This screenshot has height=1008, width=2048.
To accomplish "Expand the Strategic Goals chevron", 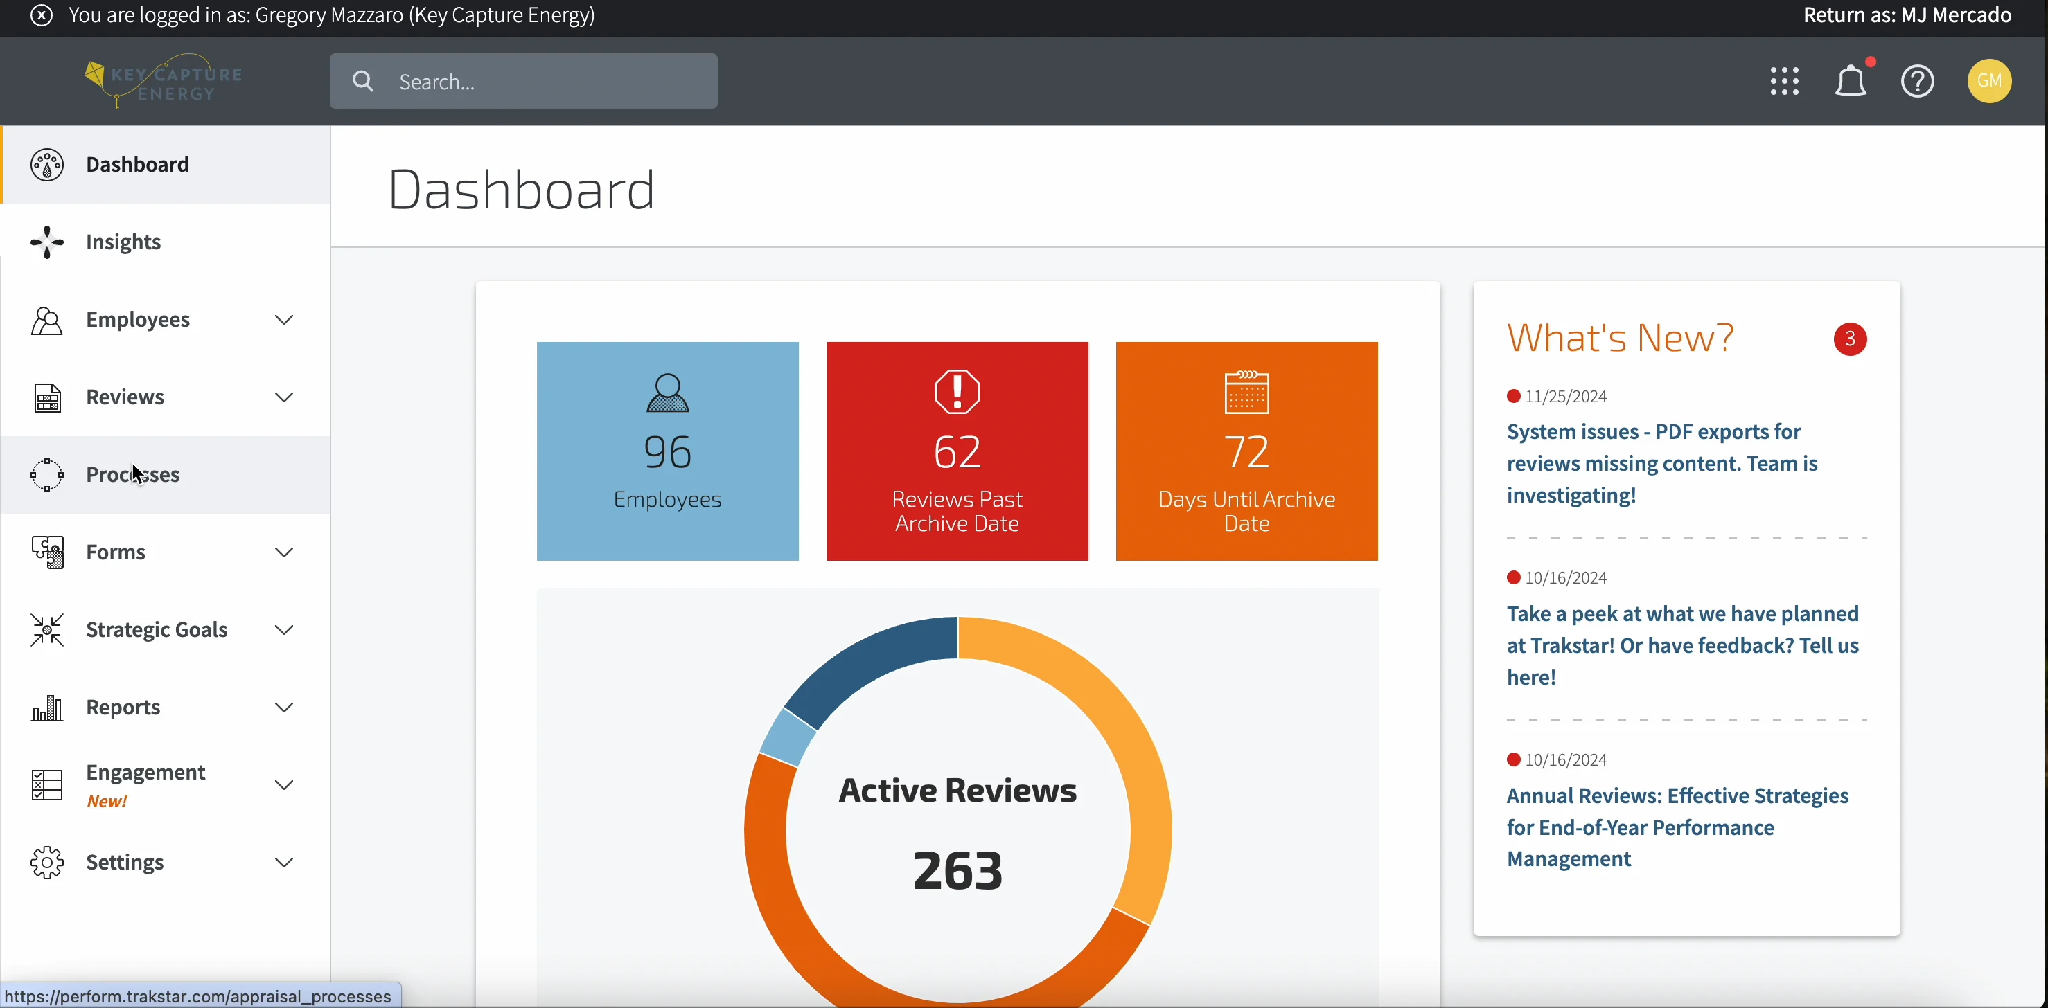I will coord(284,630).
